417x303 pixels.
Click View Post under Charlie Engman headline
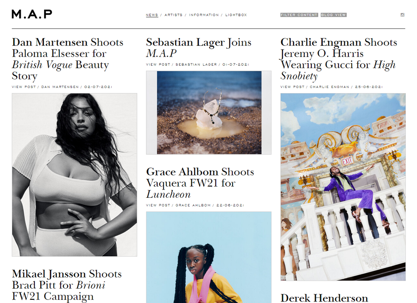pyautogui.click(x=292, y=87)
